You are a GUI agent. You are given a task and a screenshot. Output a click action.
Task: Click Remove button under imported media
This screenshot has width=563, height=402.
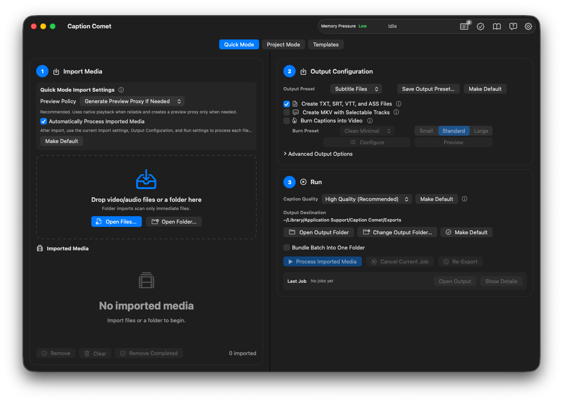pyautogui.click(x=56, y=353)
